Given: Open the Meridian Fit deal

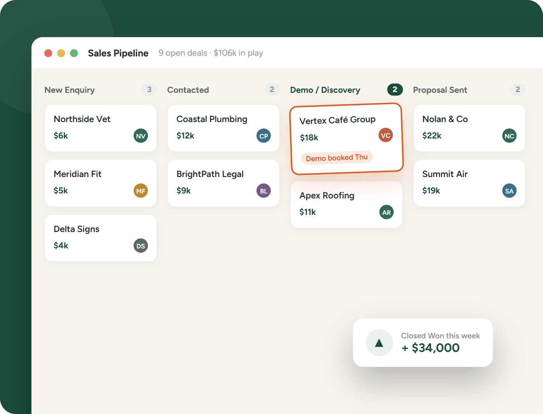Looking at the screenshot, I should pyautogui.click(x=101, y=183).
